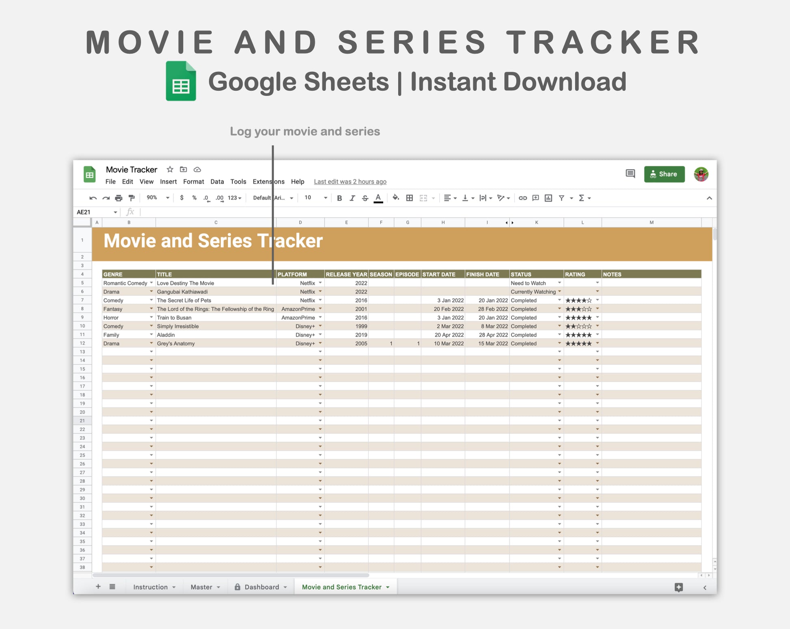The image size is (790, 629).
Task: Open the last edit history link
Action: click(x=350, y=182)
